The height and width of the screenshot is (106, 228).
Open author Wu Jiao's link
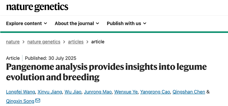tap(73, 92)
